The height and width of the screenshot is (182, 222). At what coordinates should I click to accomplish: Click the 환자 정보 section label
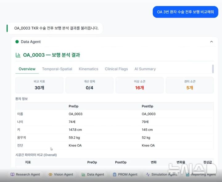[21, 99]
